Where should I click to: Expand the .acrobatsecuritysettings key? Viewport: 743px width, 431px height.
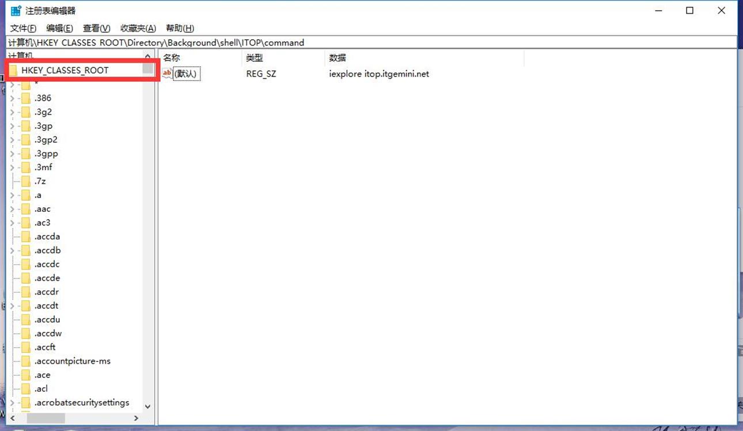[x=13, y=403]
